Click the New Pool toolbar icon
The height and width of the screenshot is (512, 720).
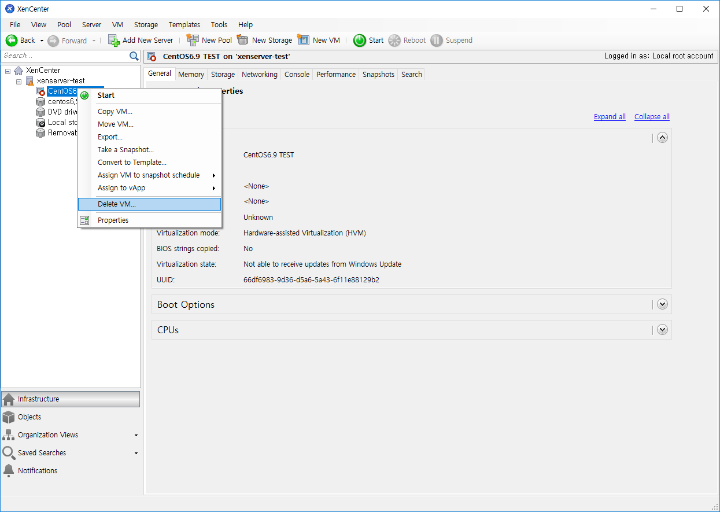point(193,40)
